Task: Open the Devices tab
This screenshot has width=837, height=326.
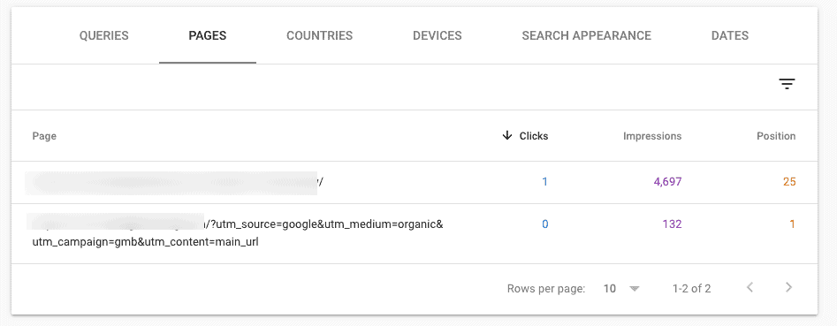Action: (x=438, y=35)
